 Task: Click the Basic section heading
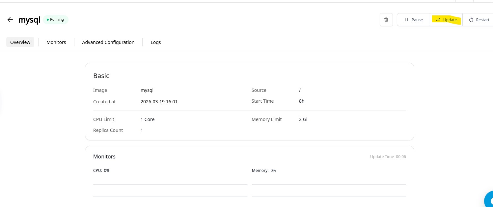pos(101,76)
